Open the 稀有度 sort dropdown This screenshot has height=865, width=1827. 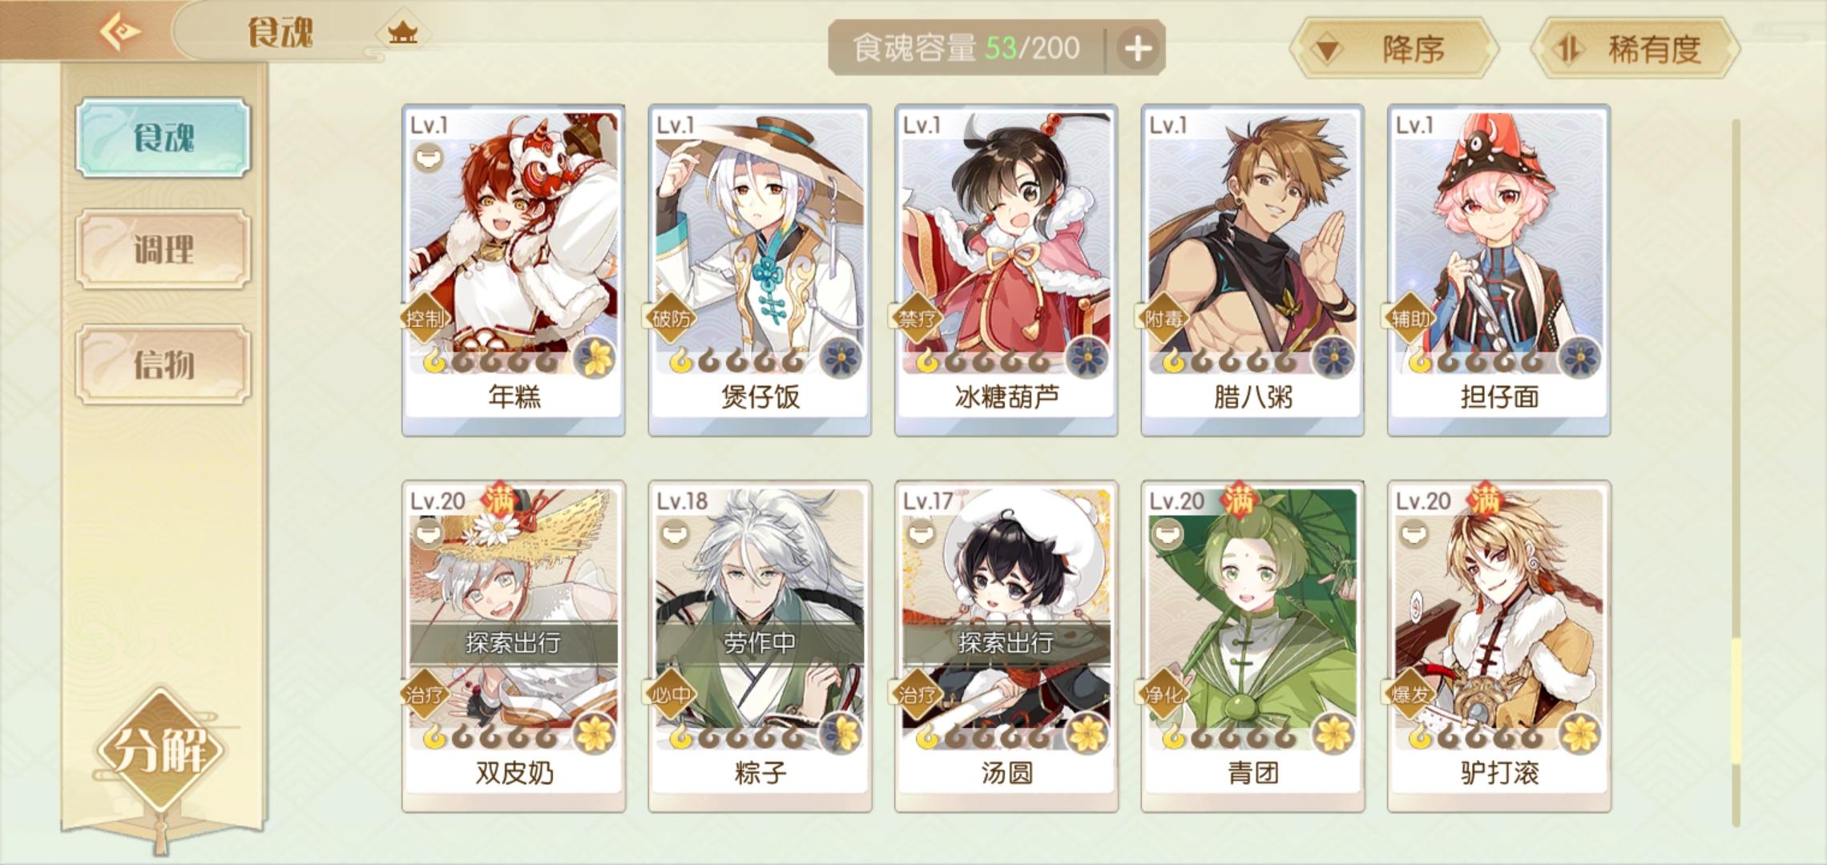[1635, 50]
